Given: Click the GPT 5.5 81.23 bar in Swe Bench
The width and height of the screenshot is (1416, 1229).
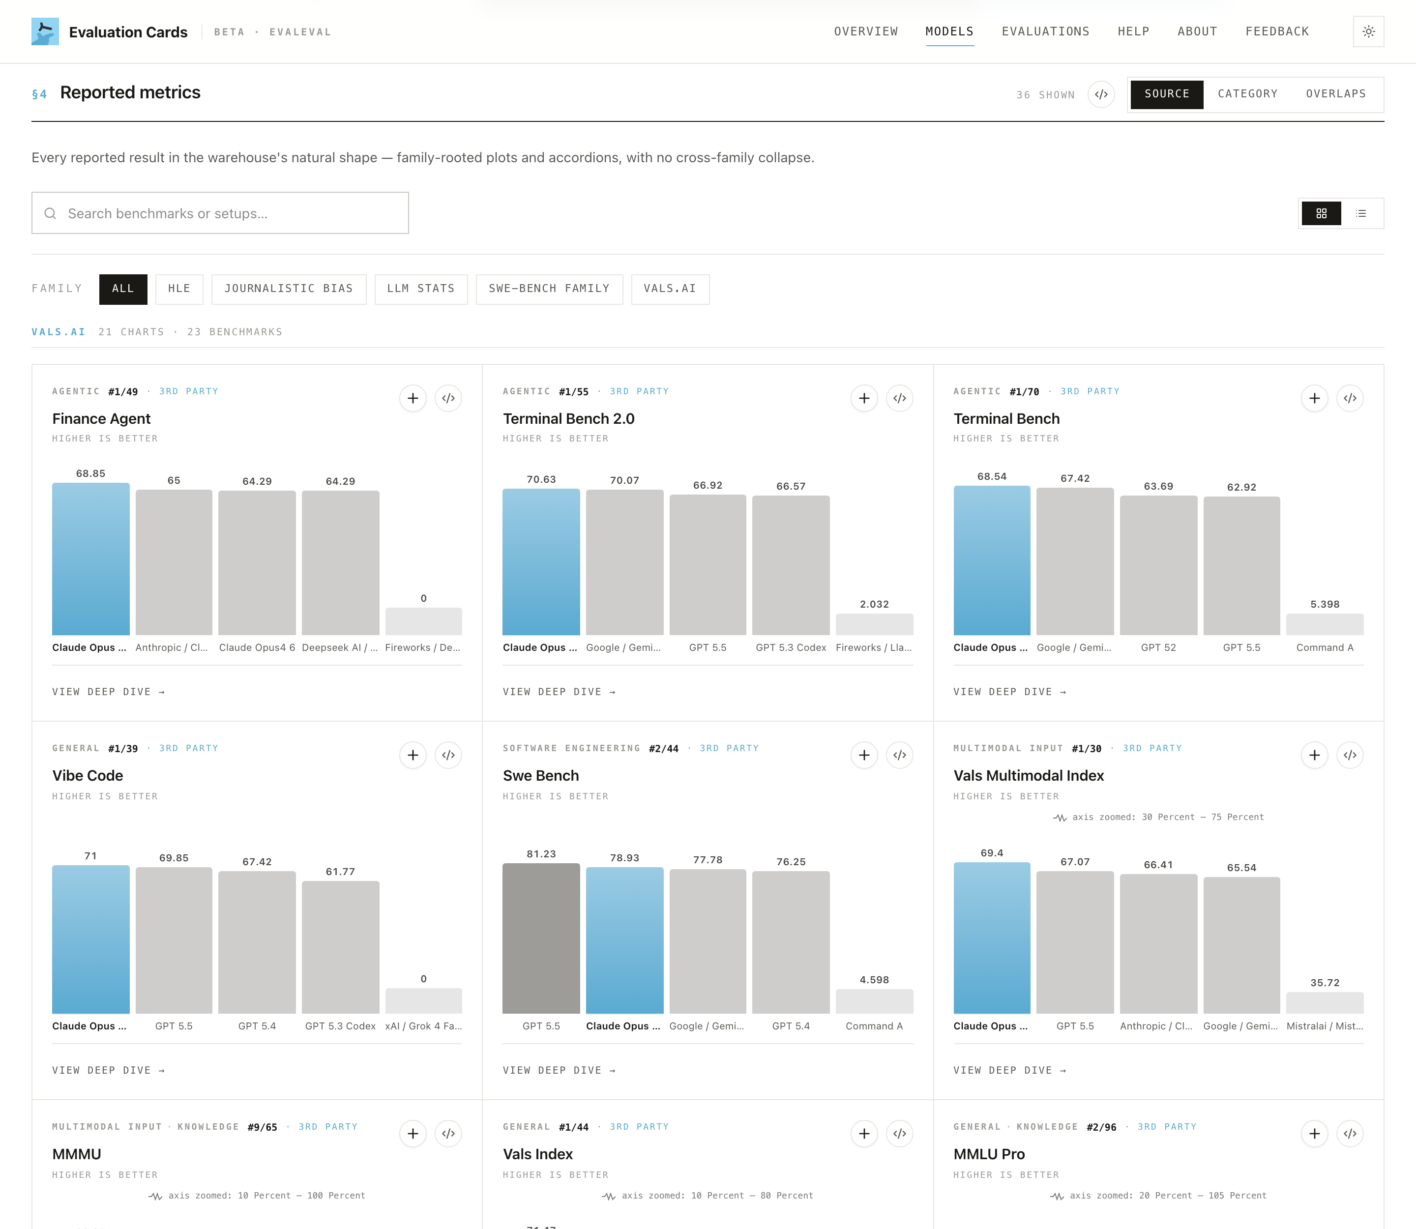Looking at the screenshot, I should 541,938.
